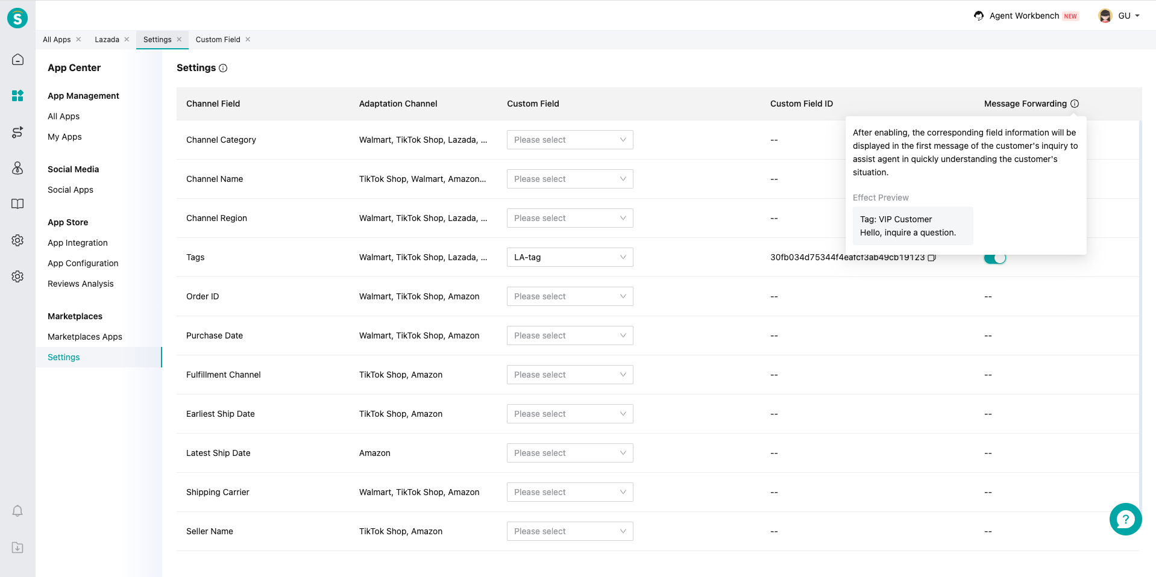Switch to the Lazada tab

pos(107,40)
